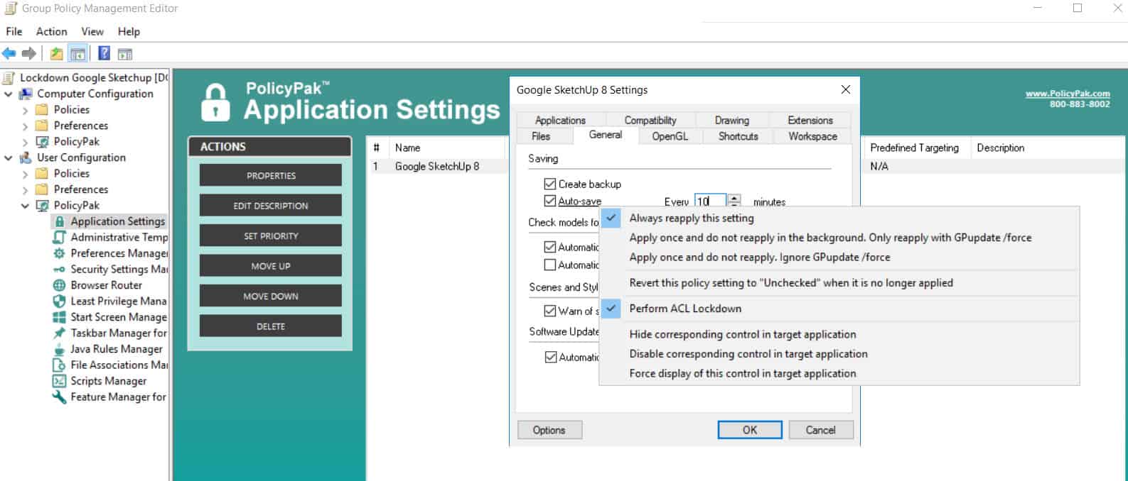Open the Help menu

(x=129, y=31)
